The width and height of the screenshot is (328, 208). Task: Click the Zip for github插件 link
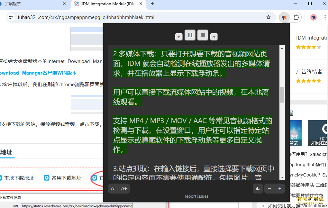click(x=308, y=165)
